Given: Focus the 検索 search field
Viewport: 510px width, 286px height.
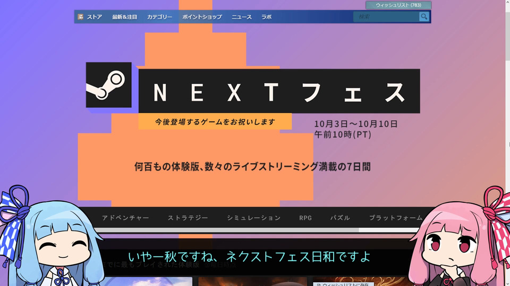Looking at the screenshot, I should [386, 16].
